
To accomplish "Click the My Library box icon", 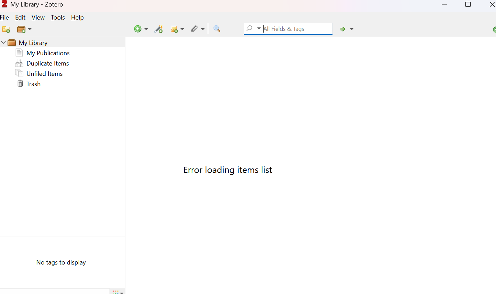I will click(x=12, y=43).
